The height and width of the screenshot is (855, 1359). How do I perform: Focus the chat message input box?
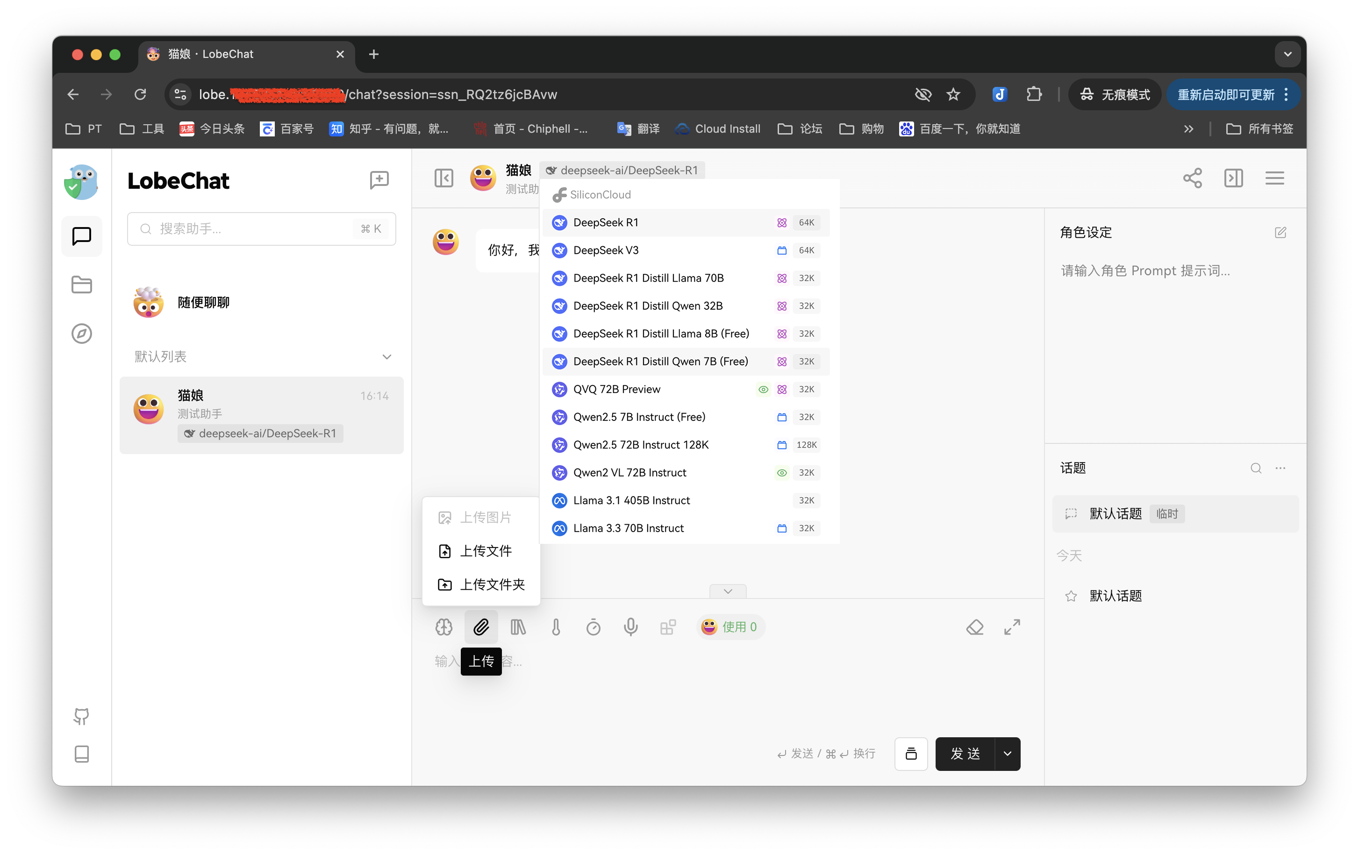coord(728,689)
